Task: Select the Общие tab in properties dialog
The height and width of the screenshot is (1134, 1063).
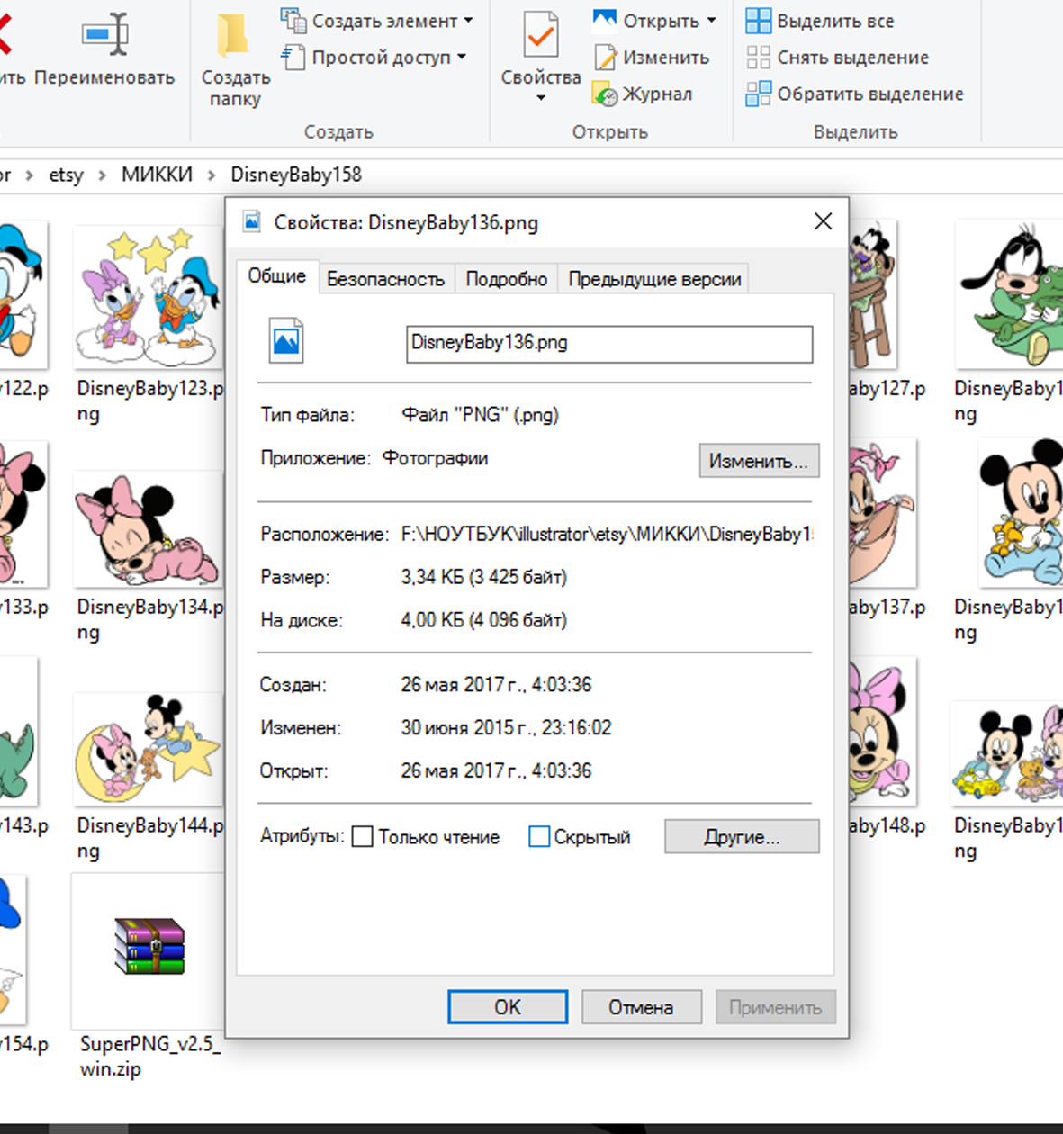Action: pyautogui.click(x=277, y=276)
